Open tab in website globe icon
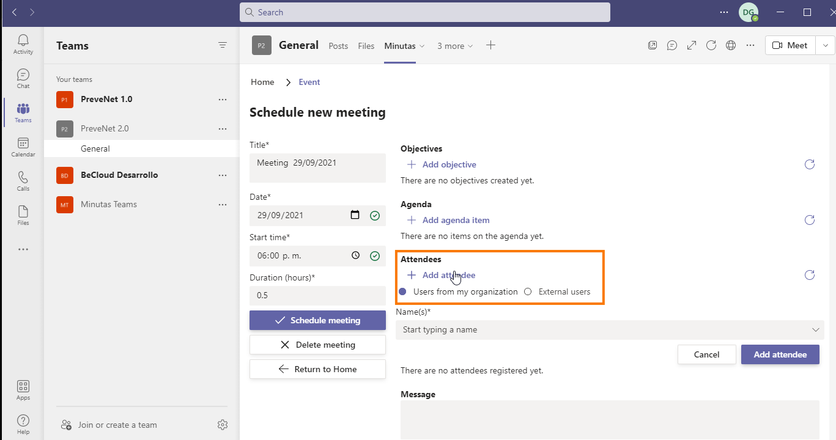Viewport: 836px width, 440px height. click(730, 45)
